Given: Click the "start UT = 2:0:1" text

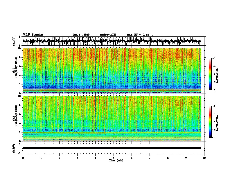Looking at the screenshot, I should pyautogui.click(x=140, y=35).
